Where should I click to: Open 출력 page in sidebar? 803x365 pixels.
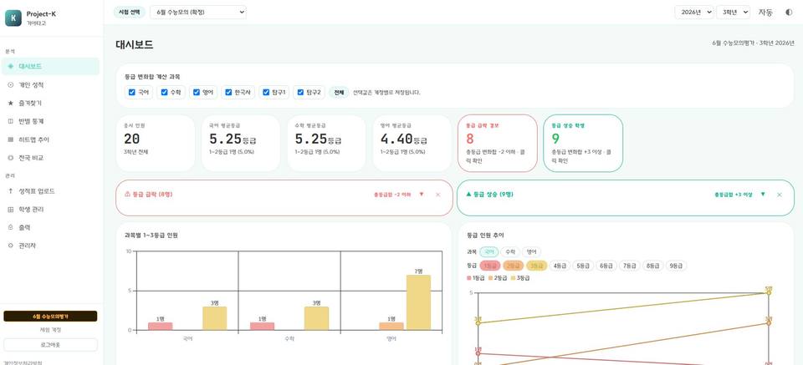tap(50, 227)
